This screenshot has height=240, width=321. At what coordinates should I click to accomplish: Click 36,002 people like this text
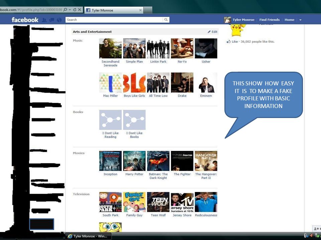click(257, 42)
